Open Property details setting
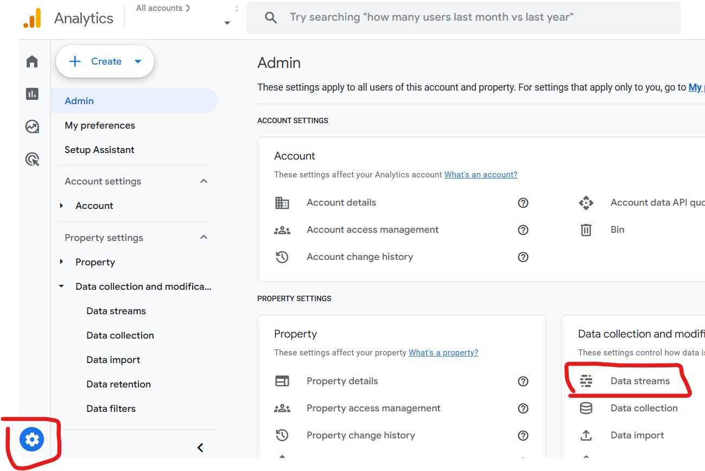The image size is (705, 471). pos(342,381)
